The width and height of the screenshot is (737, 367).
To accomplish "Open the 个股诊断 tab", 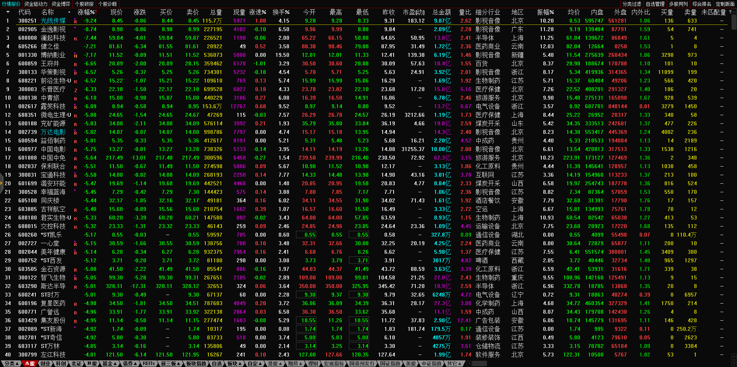I will point(107,4).
